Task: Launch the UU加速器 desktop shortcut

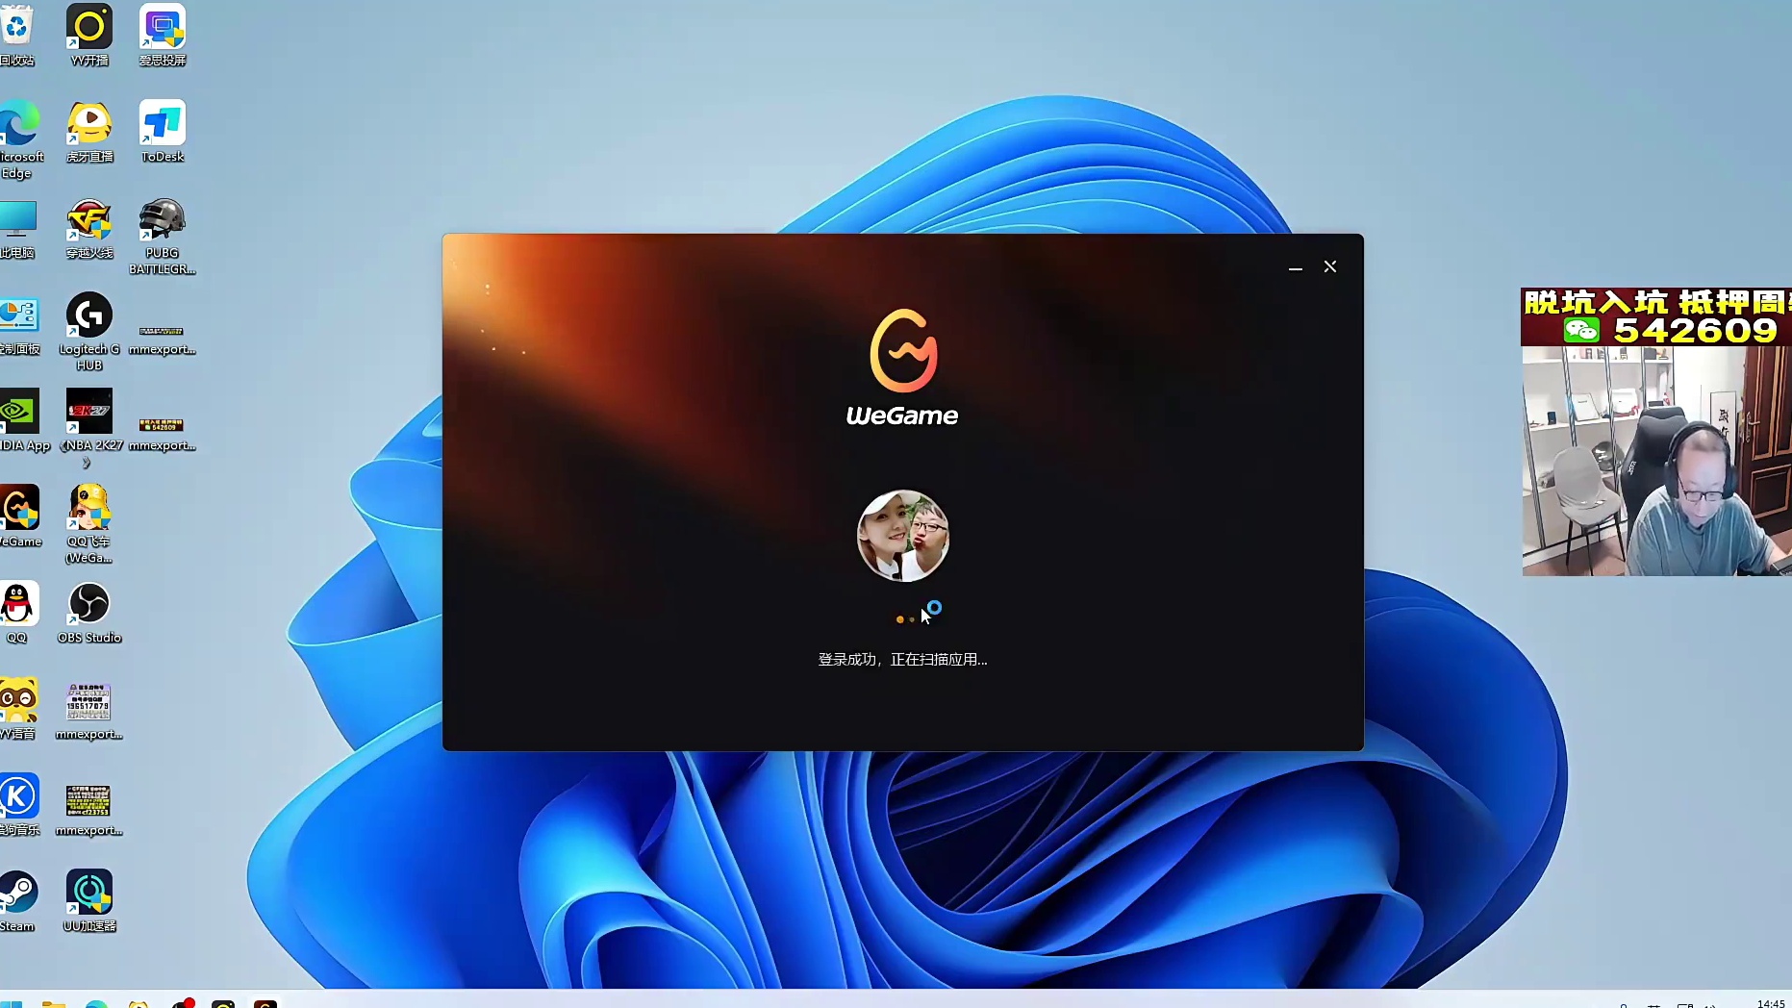Action: (x=89, y=900)
